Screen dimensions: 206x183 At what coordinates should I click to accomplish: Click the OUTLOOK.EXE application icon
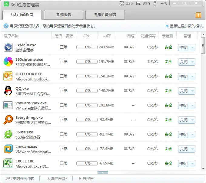[x=8, y=76]
